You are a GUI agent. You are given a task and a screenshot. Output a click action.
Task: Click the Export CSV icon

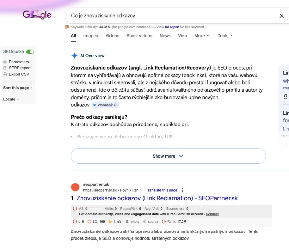click(5, 74)
